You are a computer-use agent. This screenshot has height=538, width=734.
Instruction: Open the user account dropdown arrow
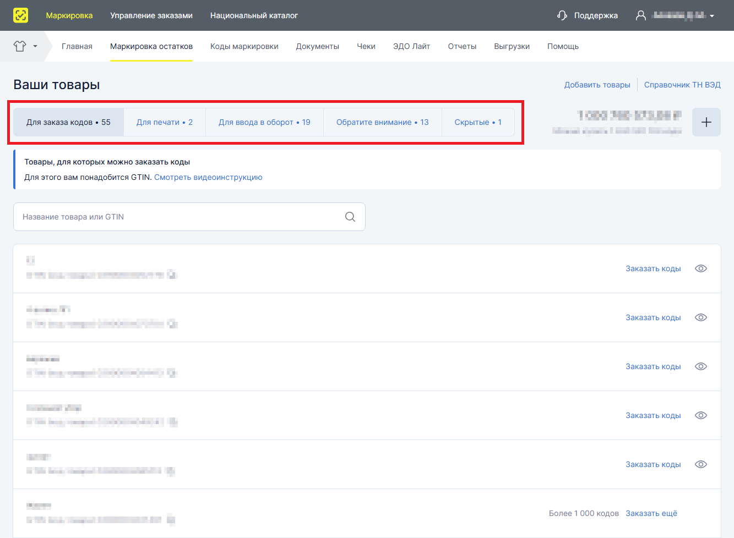click(712, 16)
